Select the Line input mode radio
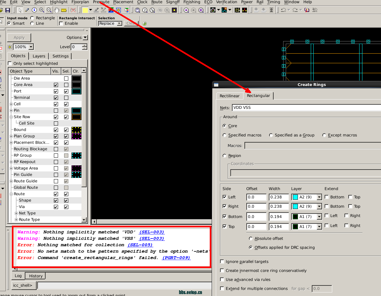 tap(32, 23)
